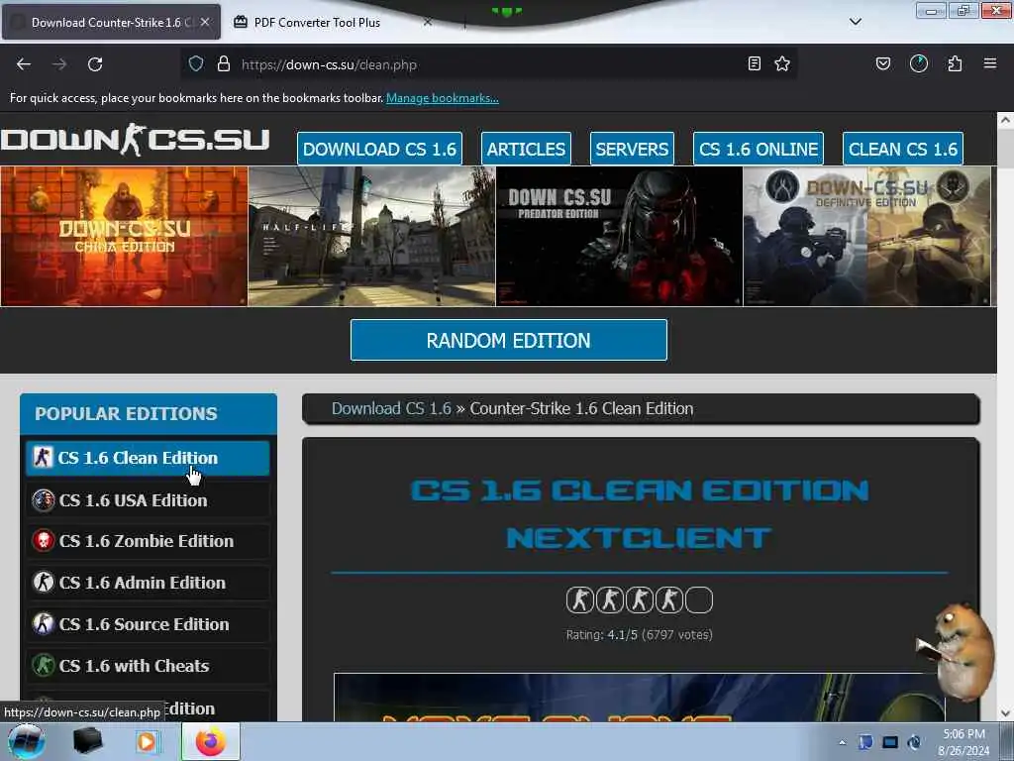The height and width of the screenshot is (761, 1014).
Task: Rate two stars with second rating icon
Action: tap(609, 599)
